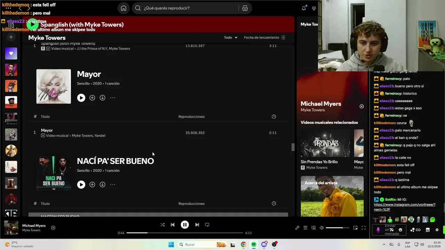Add the now-playing track with the plus icon
The image size is (445, 250).
[x=53, y=228]
